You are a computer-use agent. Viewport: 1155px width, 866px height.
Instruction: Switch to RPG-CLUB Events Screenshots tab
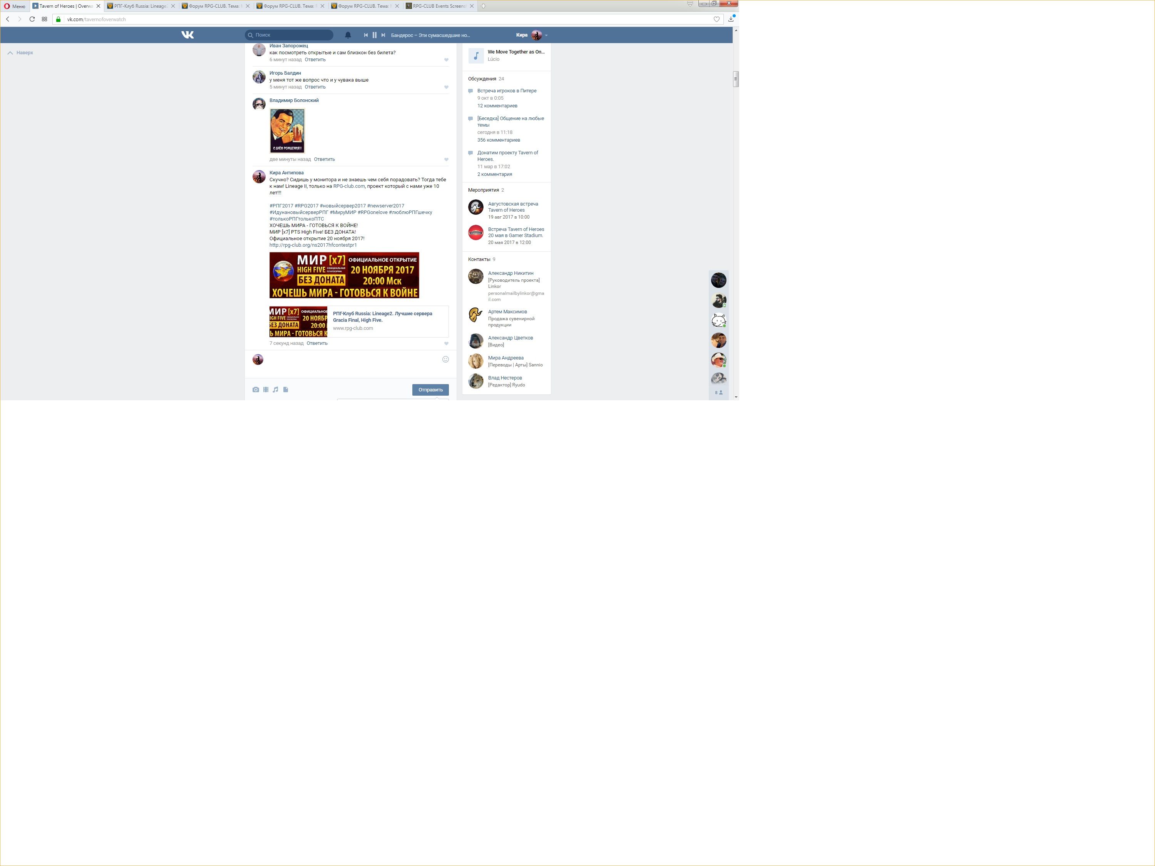click(x=439, y=6)
